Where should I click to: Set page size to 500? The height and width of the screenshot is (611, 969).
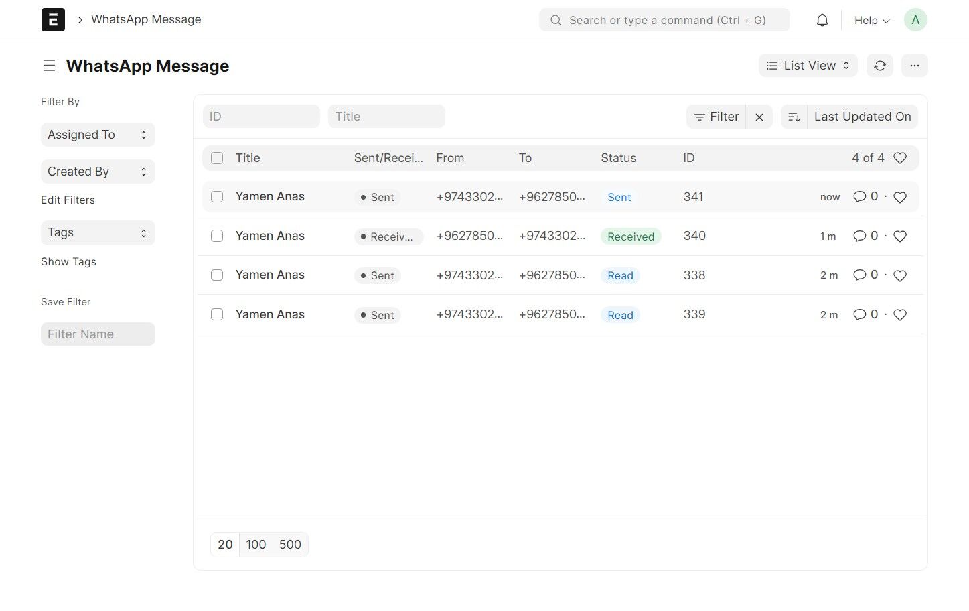click(290, 545)
